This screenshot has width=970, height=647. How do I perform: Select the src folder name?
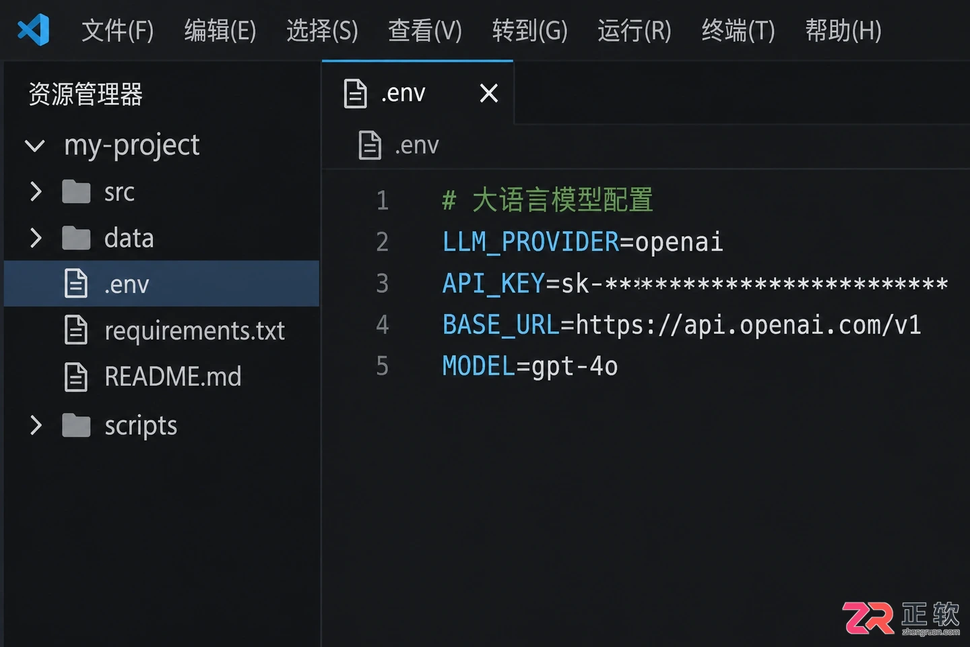tap(120, 192)
